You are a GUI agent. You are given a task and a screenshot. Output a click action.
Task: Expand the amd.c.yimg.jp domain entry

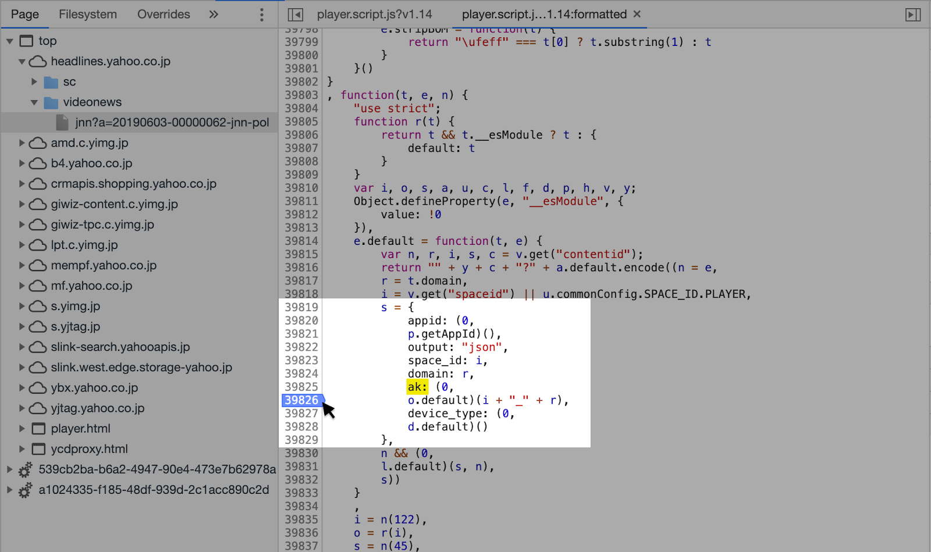coord(22,143)
